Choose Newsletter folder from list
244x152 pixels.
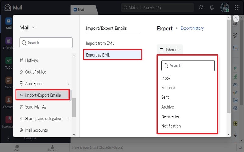tap(170, 116)
